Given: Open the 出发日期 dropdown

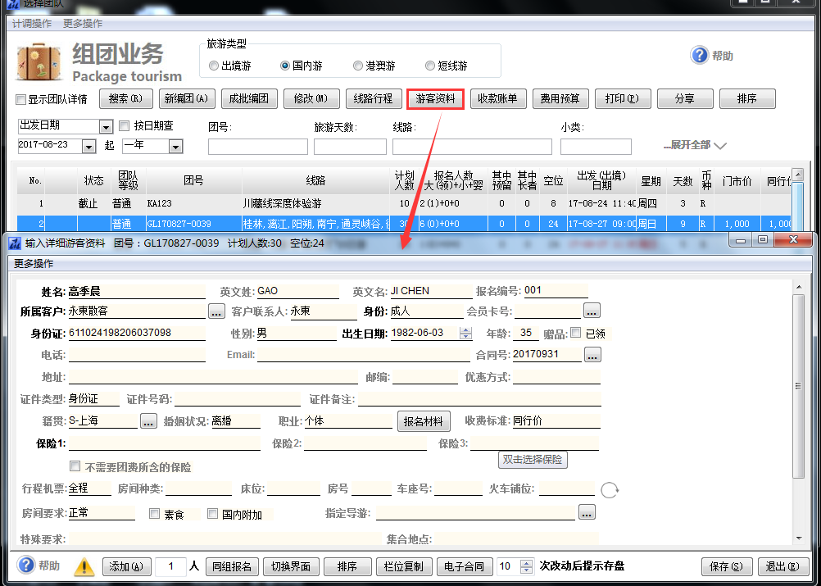Looking at the screenshot, I should point(106,127).
